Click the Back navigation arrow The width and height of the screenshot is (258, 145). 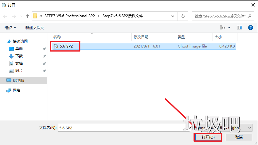(5, 16)
